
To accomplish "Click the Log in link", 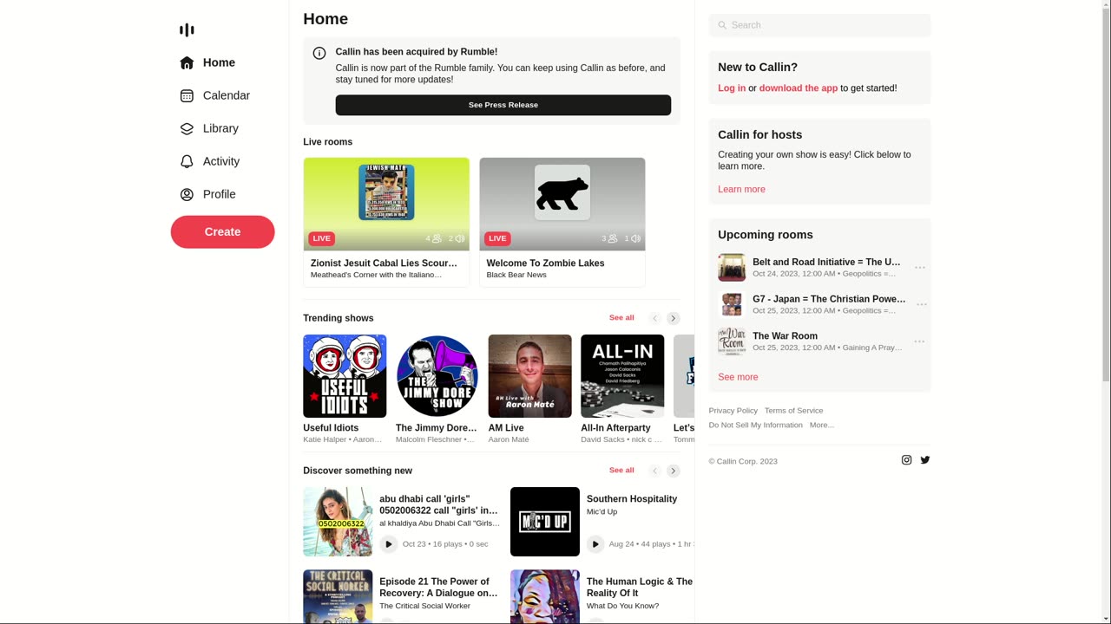I will [x=732, y=88].
